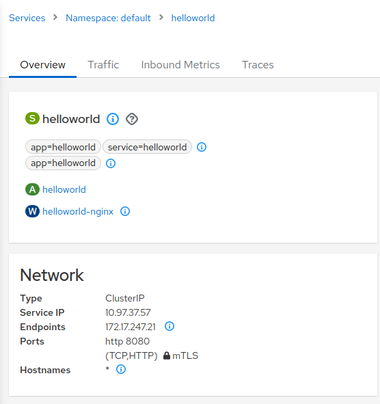This screenshot has height=404, width=380.
Task: Click info icon next to service=helloworld label
Action: point(202,147)
